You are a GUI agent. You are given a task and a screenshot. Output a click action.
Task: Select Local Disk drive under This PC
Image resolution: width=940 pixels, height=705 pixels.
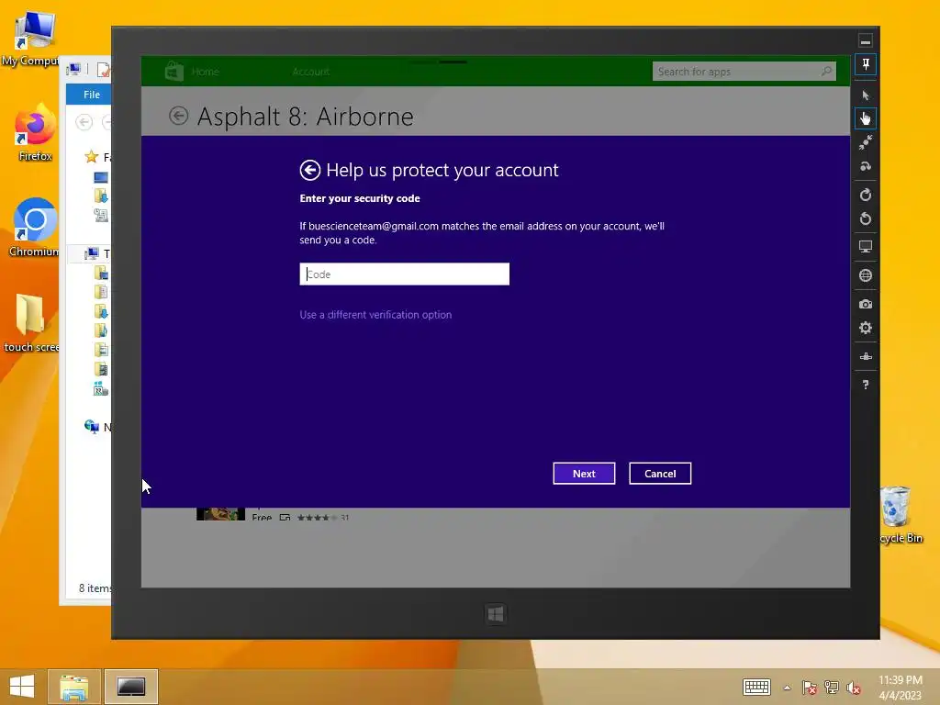101,389
